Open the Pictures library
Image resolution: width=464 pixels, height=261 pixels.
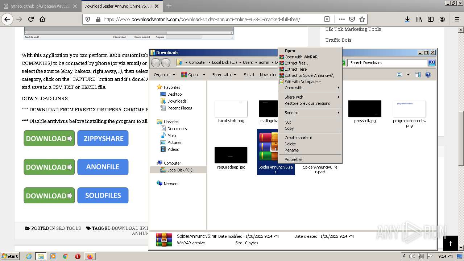pyautogui.click(x=174, y=142)
